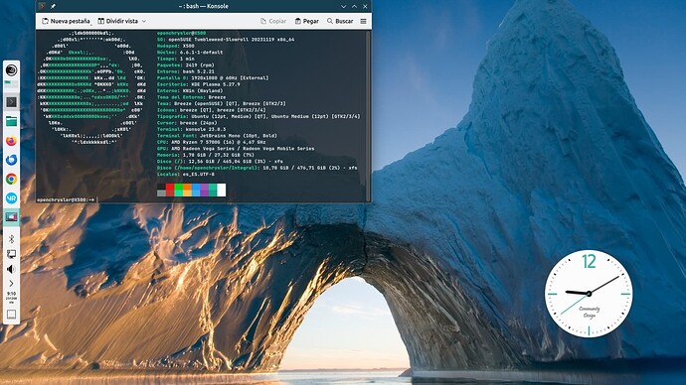
Task: Open the Konsole hamburger menu
Action: tap(363, 21)
